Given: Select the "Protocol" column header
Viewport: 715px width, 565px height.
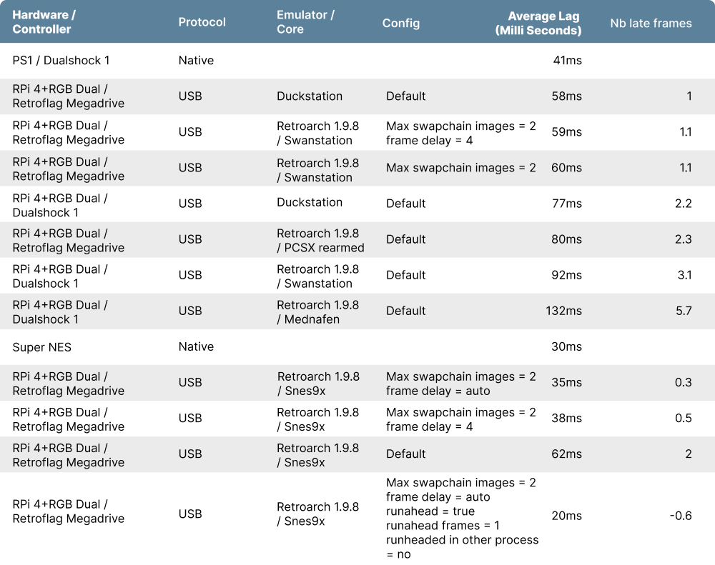Looking at the screenshot, I should 202,22.
